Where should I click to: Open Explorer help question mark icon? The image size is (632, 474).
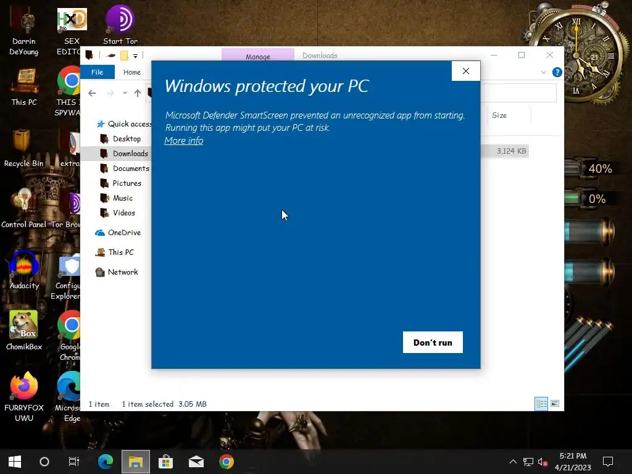557,72
